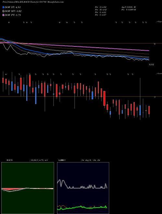This screenshot has width=162, height=214.
Task: Click the chart title mentioning MunafaSutra.com
Action: tap(33, 2)
